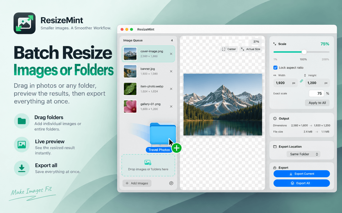Select the cover-image.png thumbnail

(x=130, y=54)
